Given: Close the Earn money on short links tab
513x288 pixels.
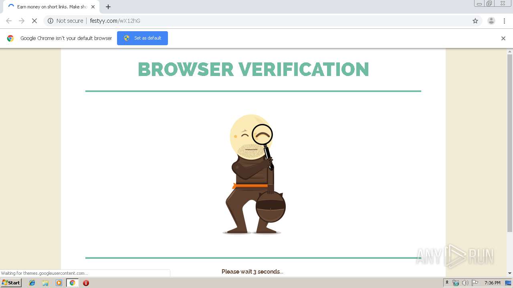Looking at the screenshot, I should [93, 7].
